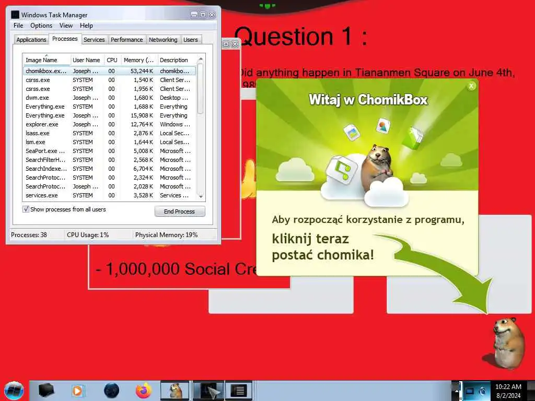The image size is (535, 401).
Task: Click End Process button
Action: [180, 211]
